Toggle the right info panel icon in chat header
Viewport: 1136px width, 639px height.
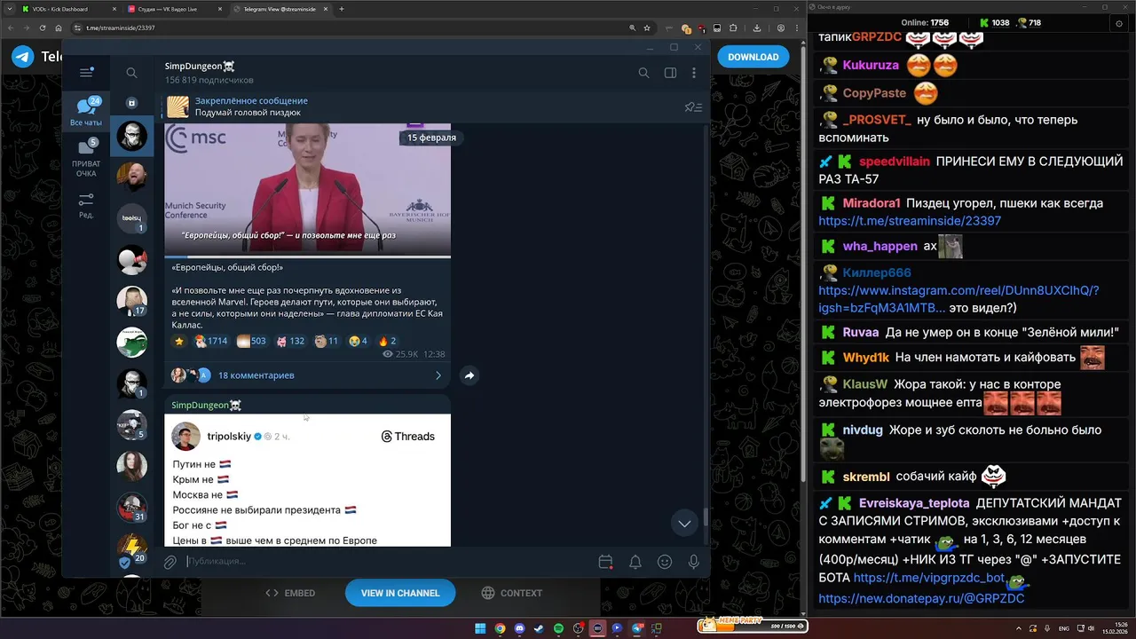click(670, 73)
